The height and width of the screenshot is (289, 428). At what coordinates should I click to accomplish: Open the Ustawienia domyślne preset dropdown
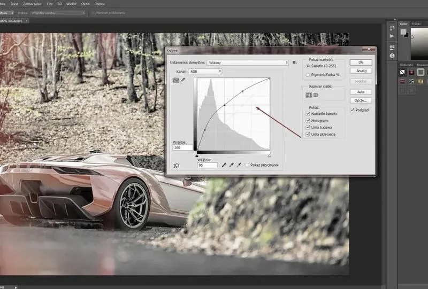click(x=248, y=63)
